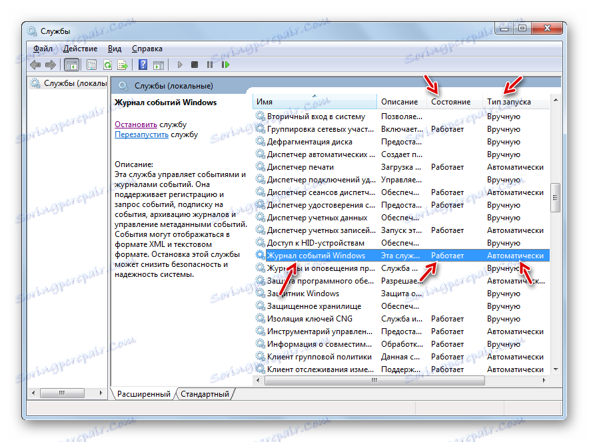Switch to the Стандартный tab
Viewport: 589px width, 442px height.
pos(205,394)
